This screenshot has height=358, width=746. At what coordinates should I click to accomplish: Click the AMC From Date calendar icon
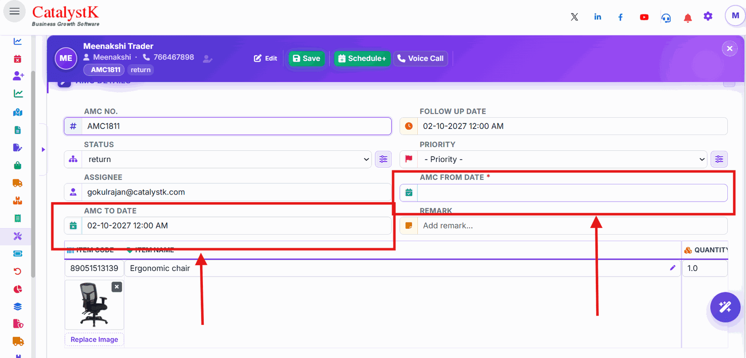point(409,193)
